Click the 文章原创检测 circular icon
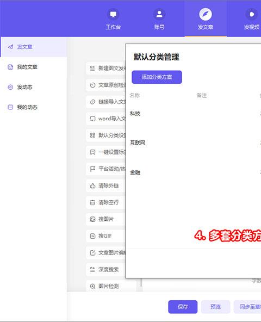This screenshot has height=322, width=261. (92, 85)
